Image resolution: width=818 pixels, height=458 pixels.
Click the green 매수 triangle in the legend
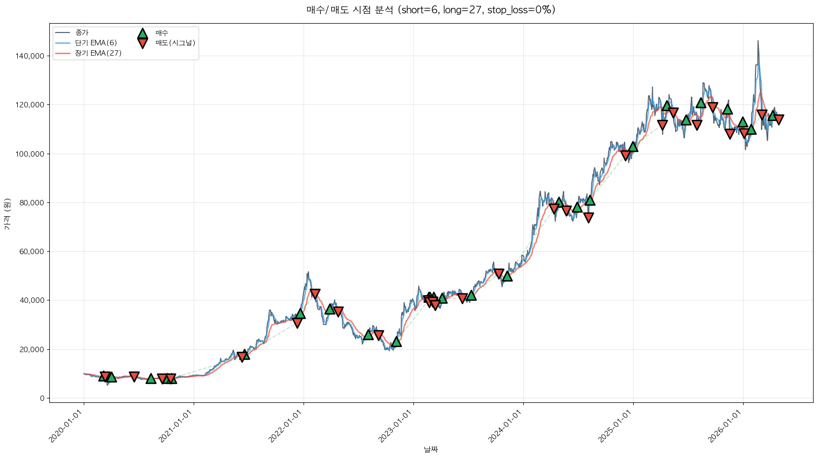[142, 34]
